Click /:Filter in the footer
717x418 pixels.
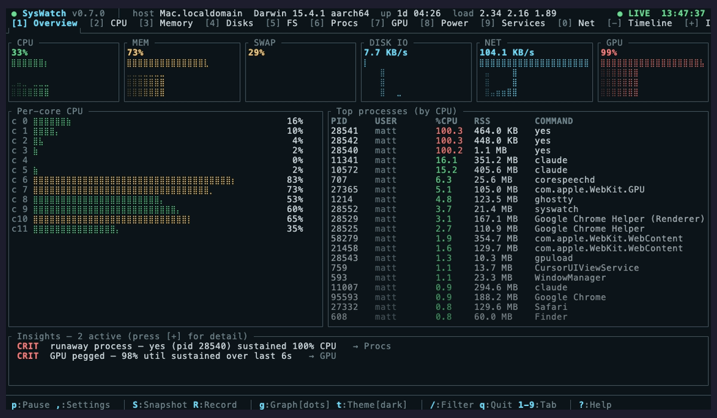pyautogui.click(x=452, y=405)
